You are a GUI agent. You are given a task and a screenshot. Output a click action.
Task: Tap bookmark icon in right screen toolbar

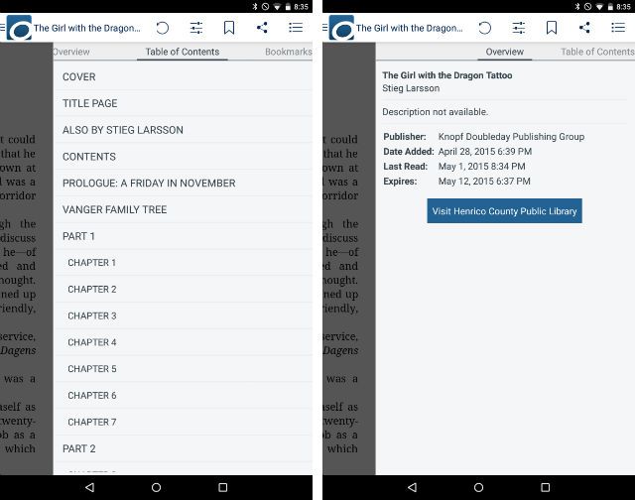pos(552,28)
